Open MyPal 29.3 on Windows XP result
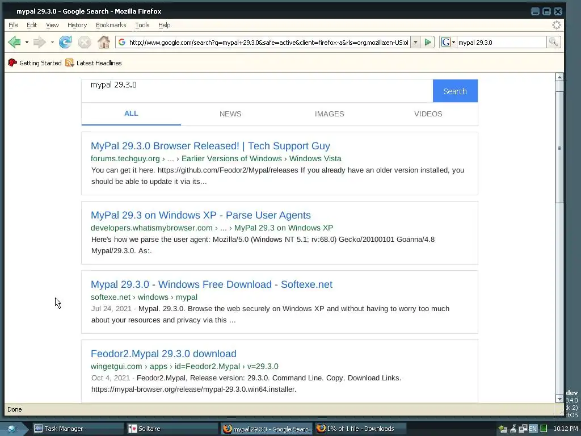The width and height of the screenshot is (581, 436). point(200,215)
